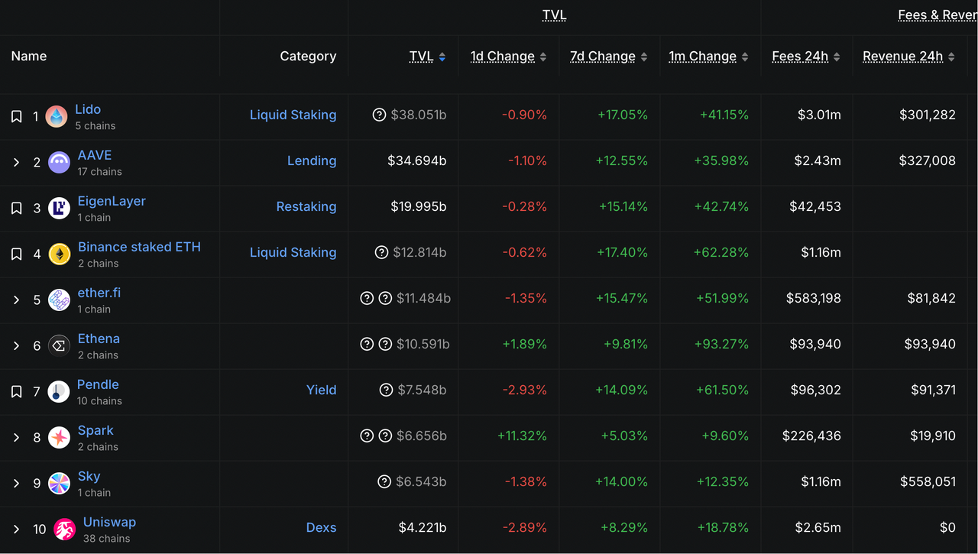Open the Restaking category link
The width and height of the screenshot is (978, 554).
pyautogui.click(x=306, y=206)
